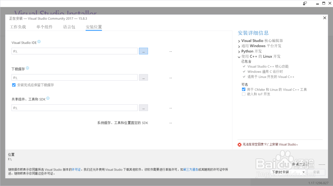
Task: Uncheck 用于 CMake 和 Linux 的 Visual C++ 工具
Action: (244, 89)
